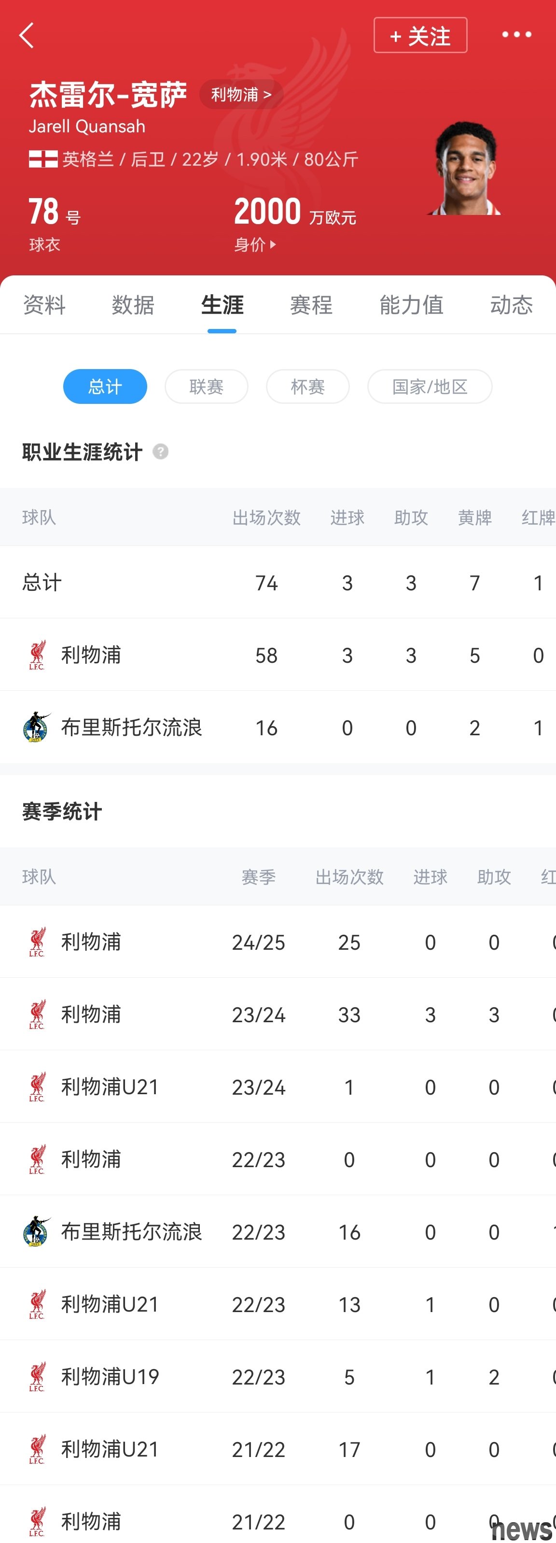The width and height of the screenshot is (556, 1543).
Task: Tap Liverpool crest in the 24/25 season row
Action: pyautogui.click(x=37, y=942)
